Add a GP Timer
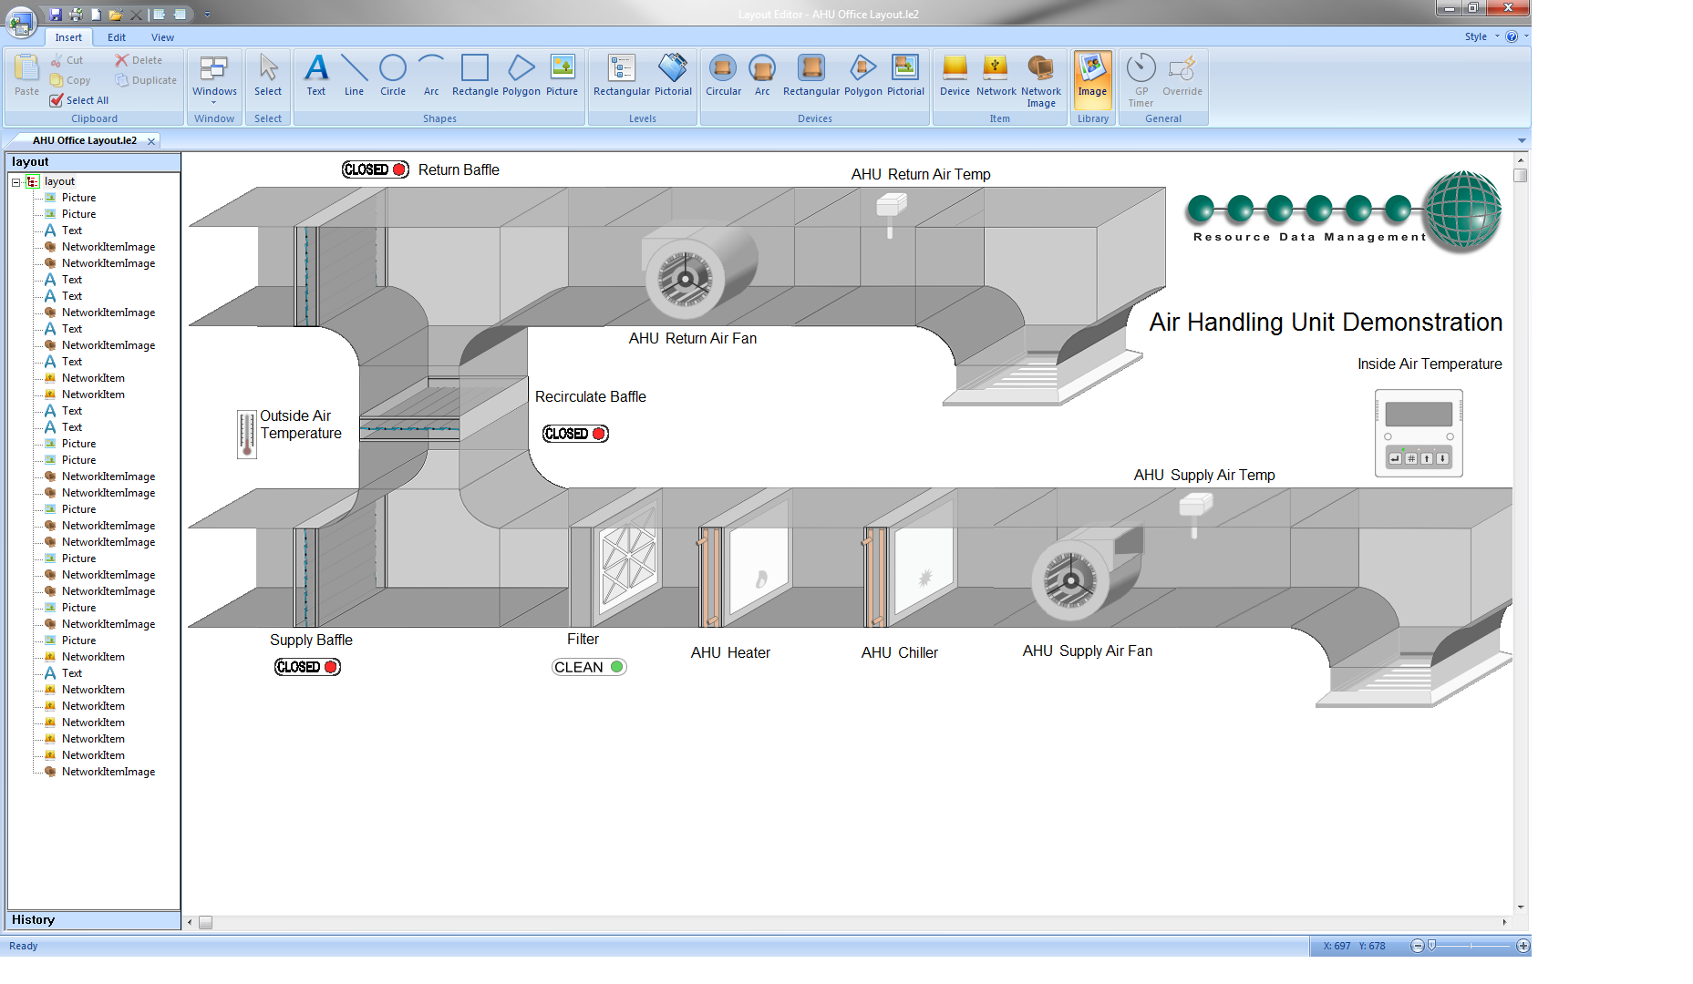The height and width of the screenshot is (984, 1693). (1141, 78)
